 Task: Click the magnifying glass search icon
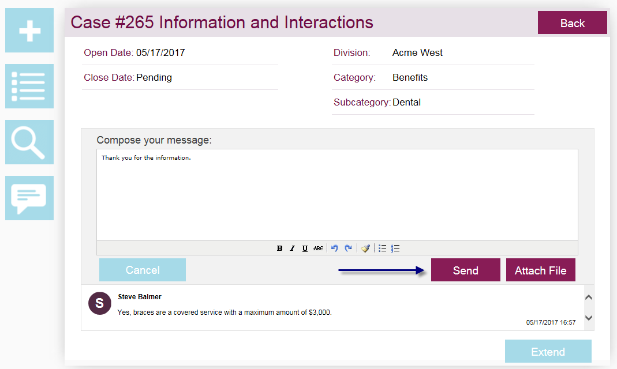[x=29, y=142]
